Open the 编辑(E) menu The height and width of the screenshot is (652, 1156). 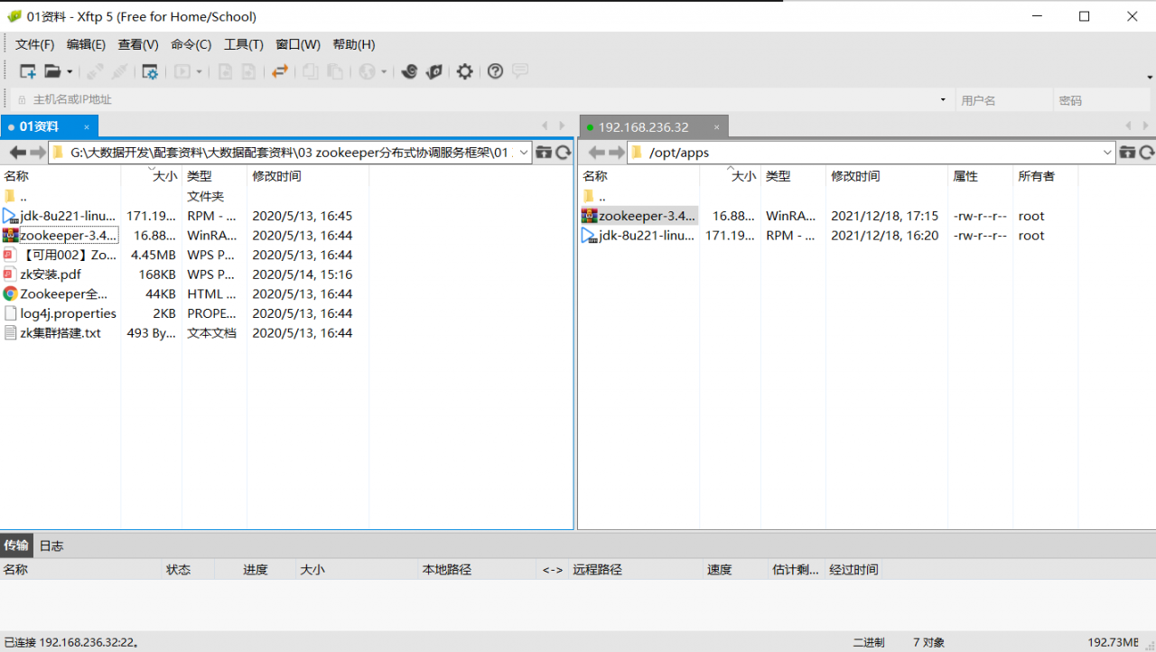click(86, 44)
